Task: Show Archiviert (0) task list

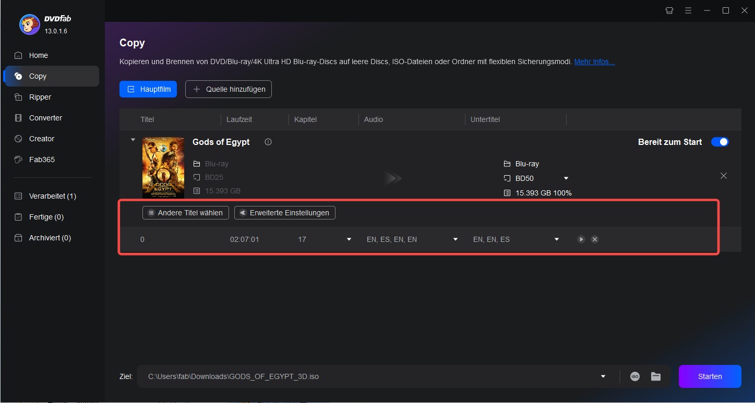Action: [x=51, y=238]
